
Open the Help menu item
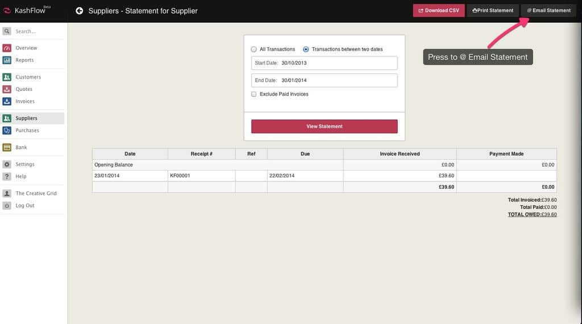point(21,176)
